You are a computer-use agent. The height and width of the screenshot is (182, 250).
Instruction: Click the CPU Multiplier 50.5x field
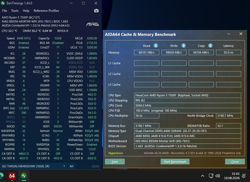tap(146, 116)
